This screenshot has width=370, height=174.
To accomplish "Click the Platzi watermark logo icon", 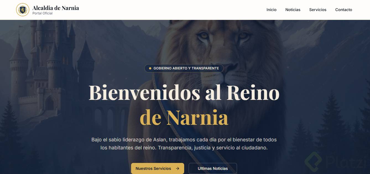I will [313, 161].
